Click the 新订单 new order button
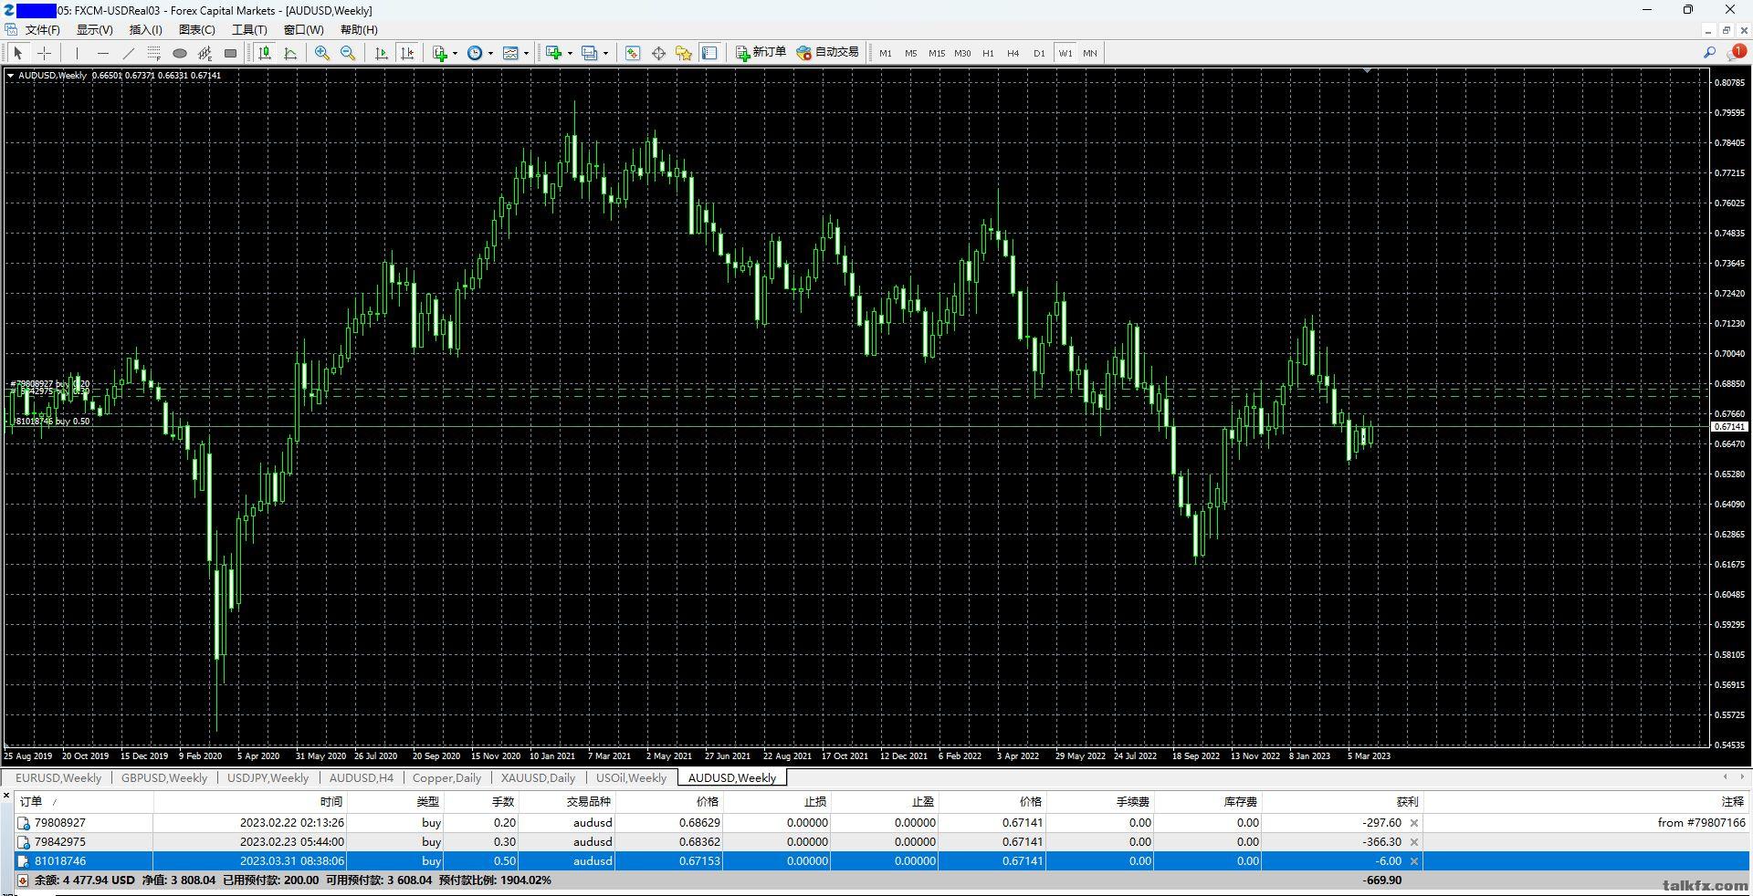Image resolution: width=1753 pixels, height=896 pixels. [761, 53]
